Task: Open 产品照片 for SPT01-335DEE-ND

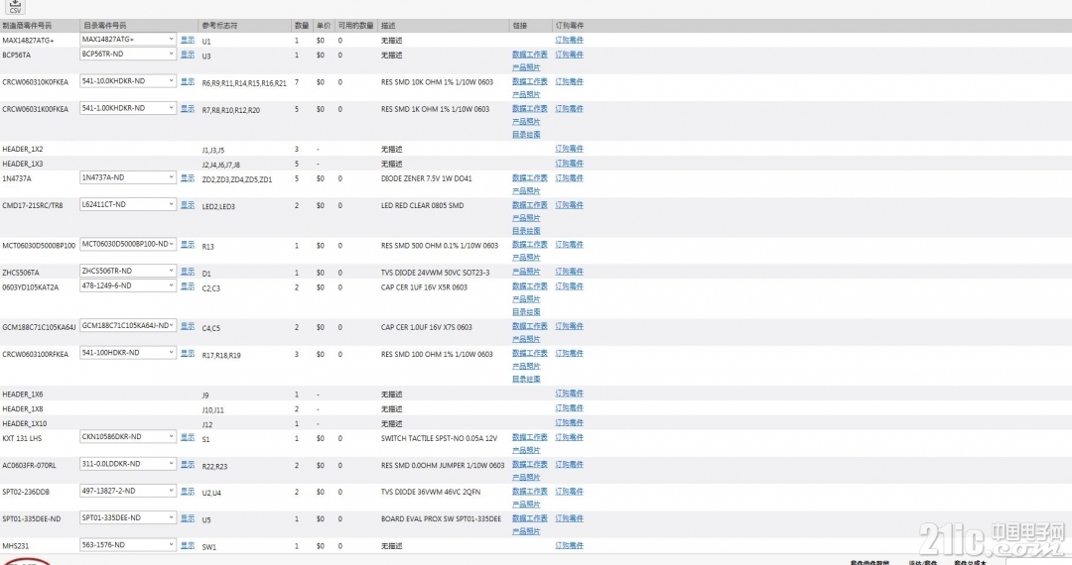Action: [x=526, y=531]
